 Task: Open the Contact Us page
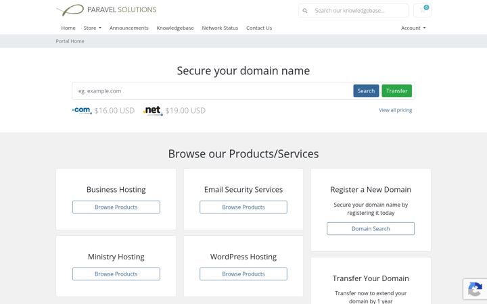[259, 28]
